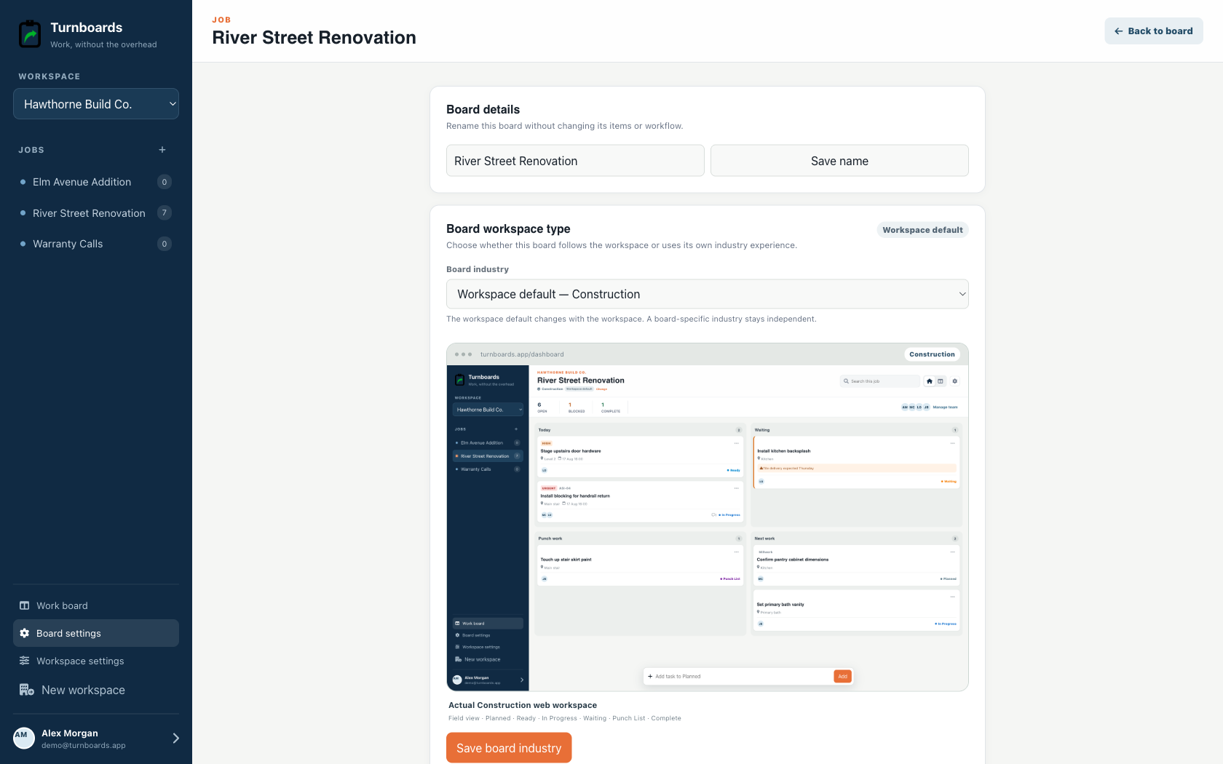The image size is (1223, 764).
Task: Open the Hawthorne Build Co. workspace dropdown
Action: tap(96, 104)
